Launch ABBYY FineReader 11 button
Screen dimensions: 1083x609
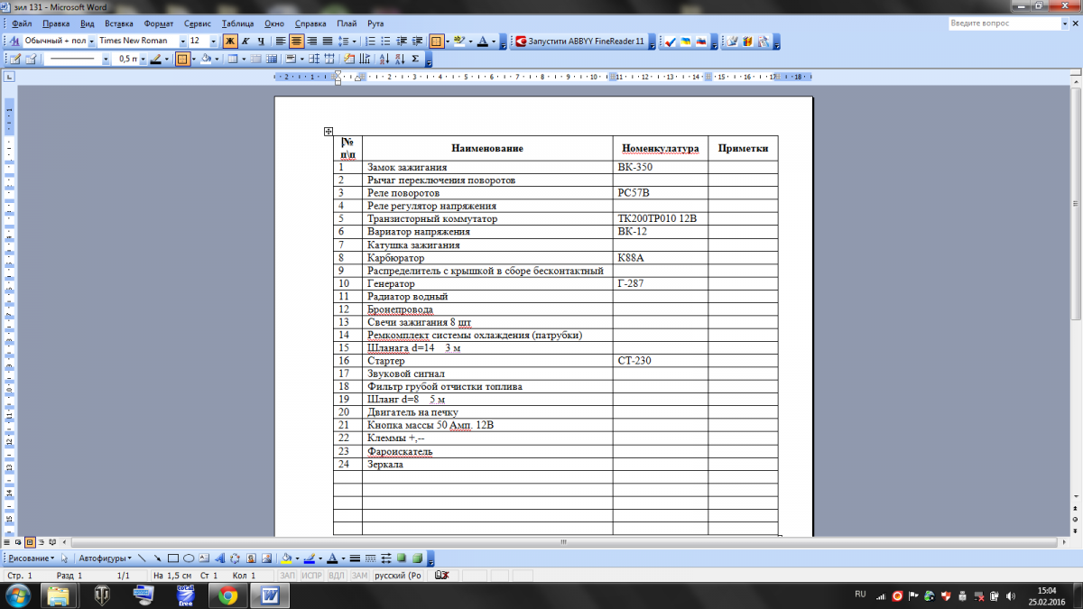(579, 42)
